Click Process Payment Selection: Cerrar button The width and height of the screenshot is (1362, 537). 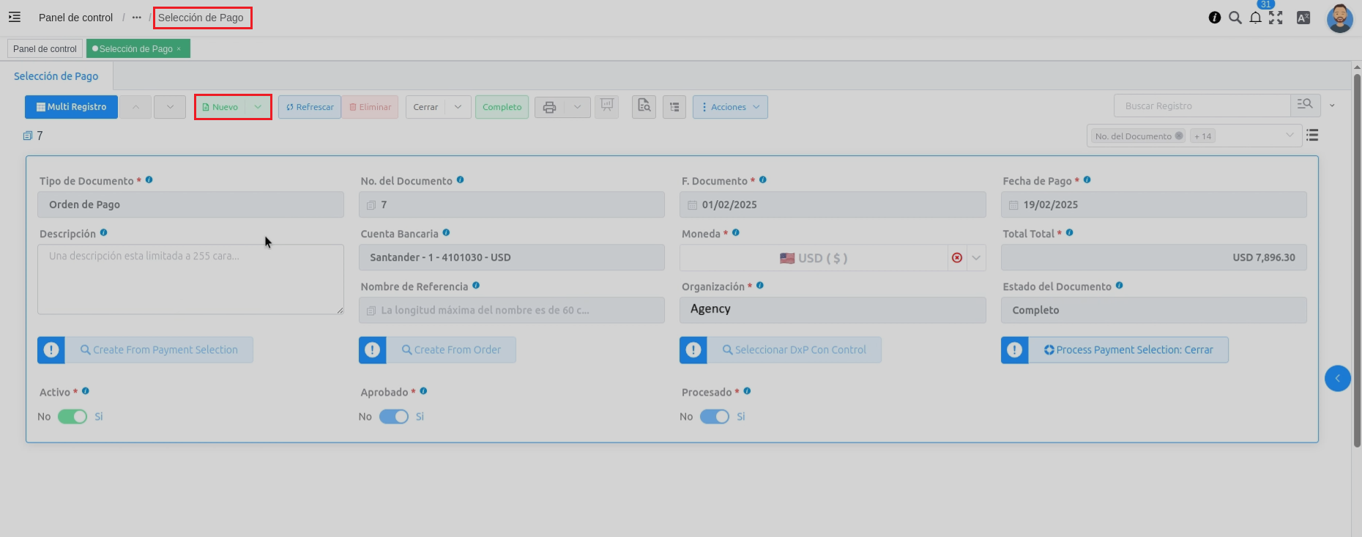coord(1128,350)
